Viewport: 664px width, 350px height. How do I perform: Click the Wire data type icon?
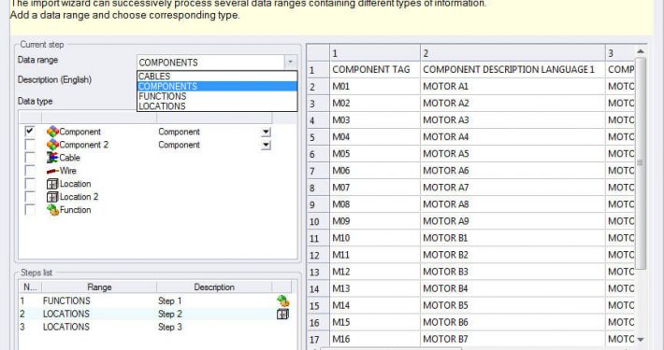[x=52, y=171]
